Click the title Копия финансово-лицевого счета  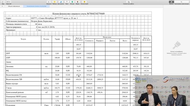tap(78, 14)
